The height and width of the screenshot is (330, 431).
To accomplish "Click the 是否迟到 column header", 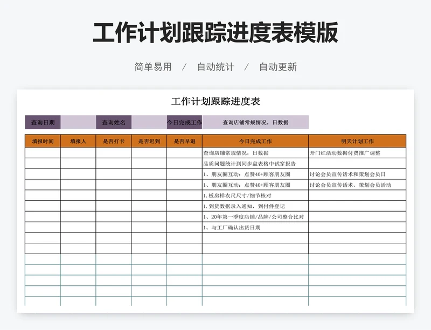I will pos(149,141).
